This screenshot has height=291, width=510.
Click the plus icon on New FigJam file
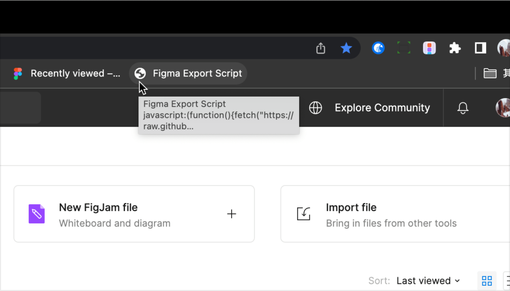(232, 214)
